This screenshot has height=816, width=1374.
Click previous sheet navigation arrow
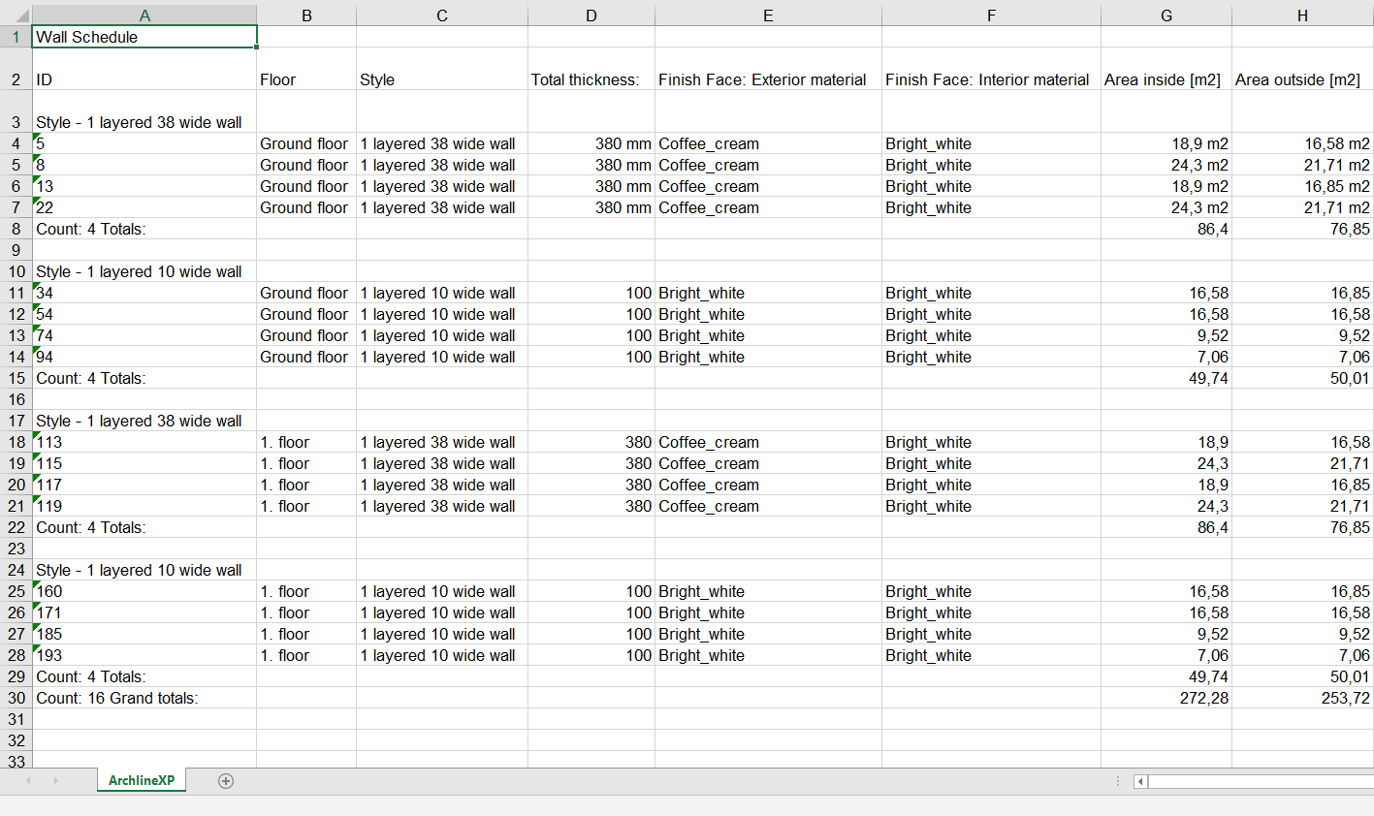tap(28, 781)
